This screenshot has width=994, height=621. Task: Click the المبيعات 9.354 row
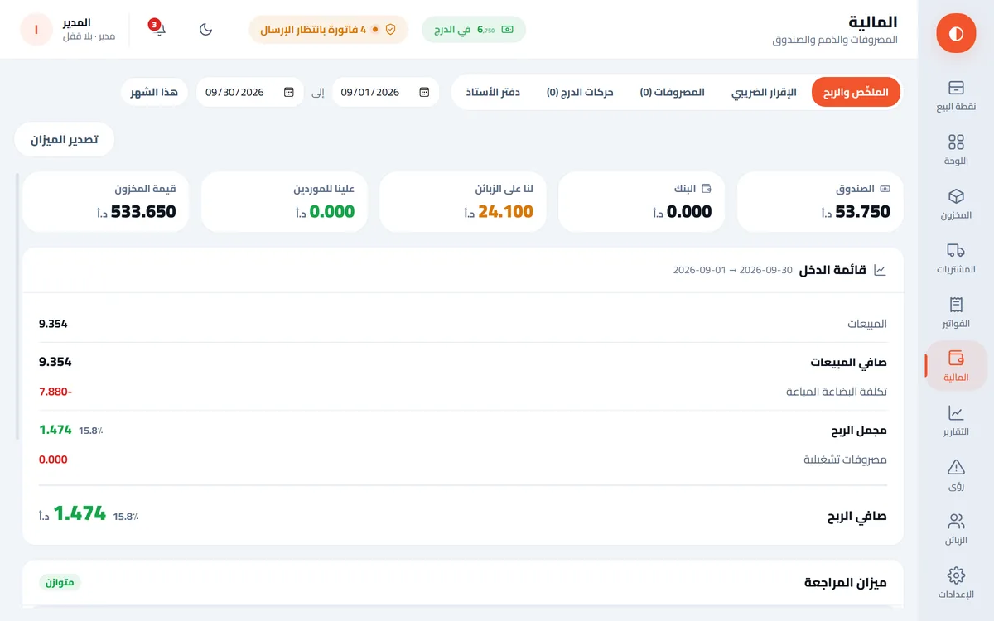point(463,324)
